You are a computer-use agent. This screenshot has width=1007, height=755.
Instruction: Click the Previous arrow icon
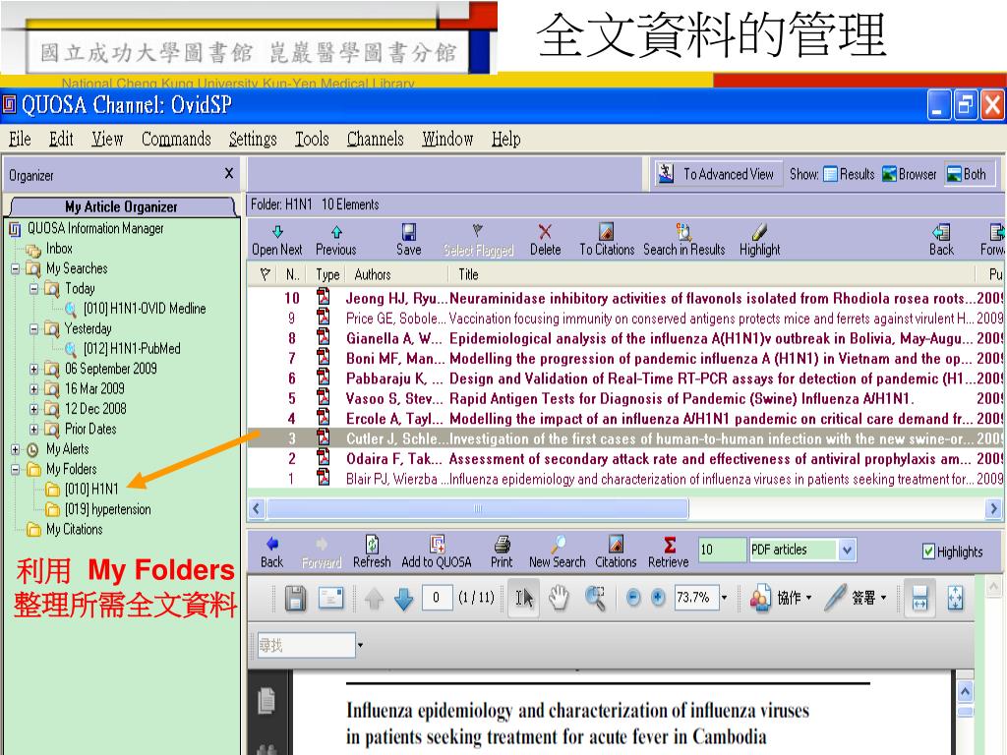336,232
